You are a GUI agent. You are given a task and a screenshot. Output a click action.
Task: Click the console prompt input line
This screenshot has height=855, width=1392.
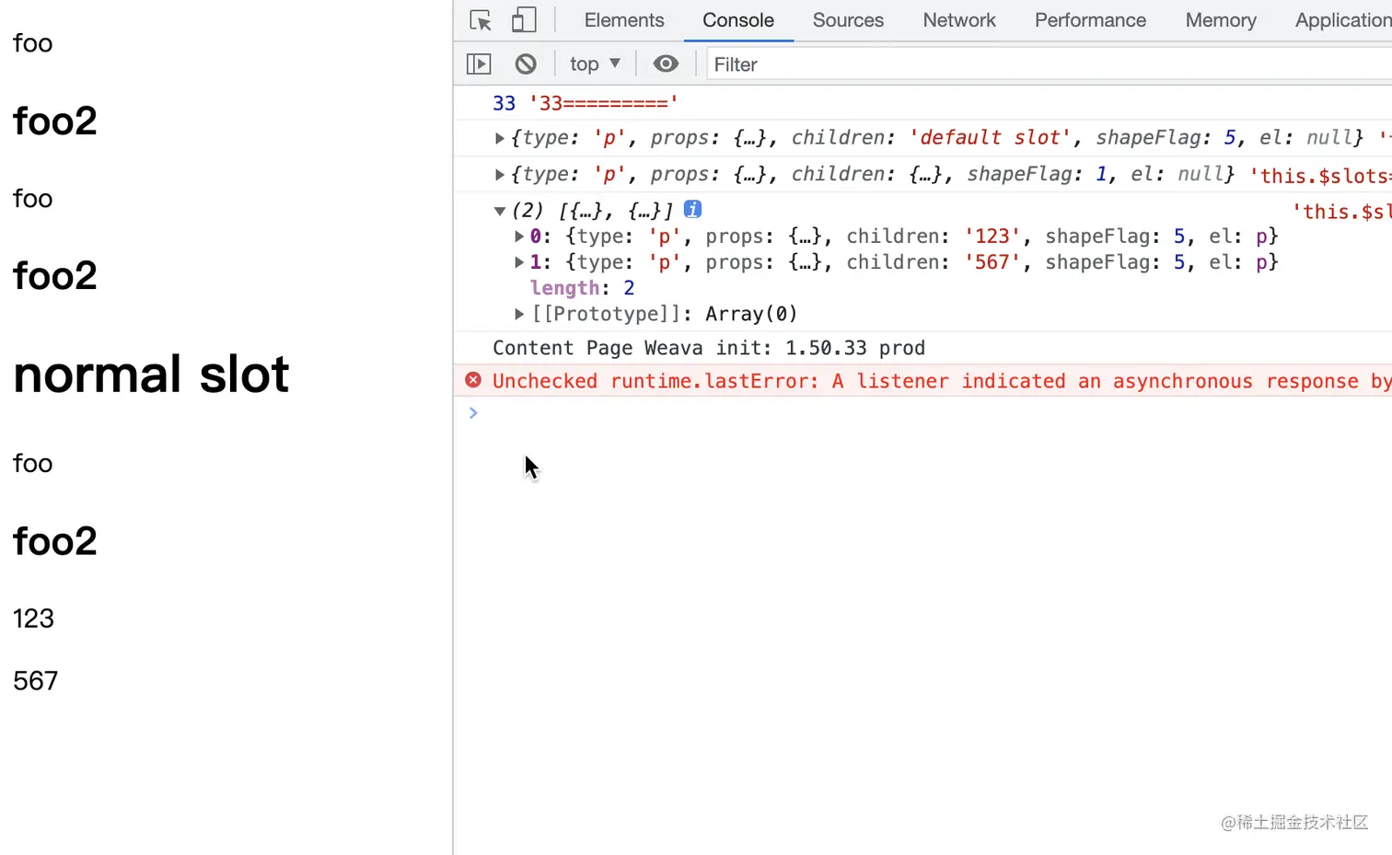point(930,413)
